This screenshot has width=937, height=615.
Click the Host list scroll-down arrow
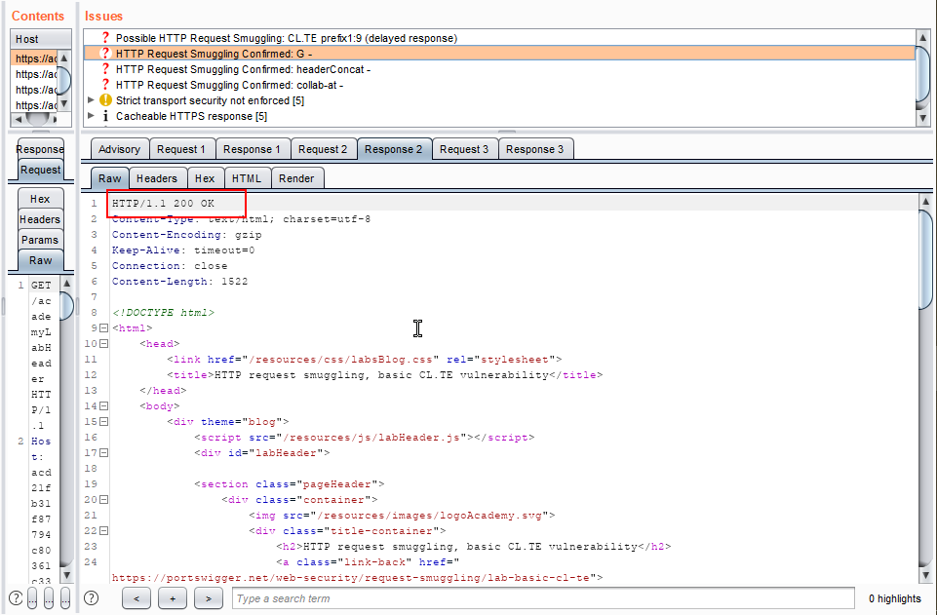click(64, 104)
